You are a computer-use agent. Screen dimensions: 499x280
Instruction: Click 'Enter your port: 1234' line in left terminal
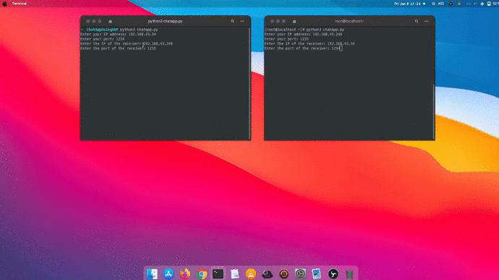coord(103,39)
